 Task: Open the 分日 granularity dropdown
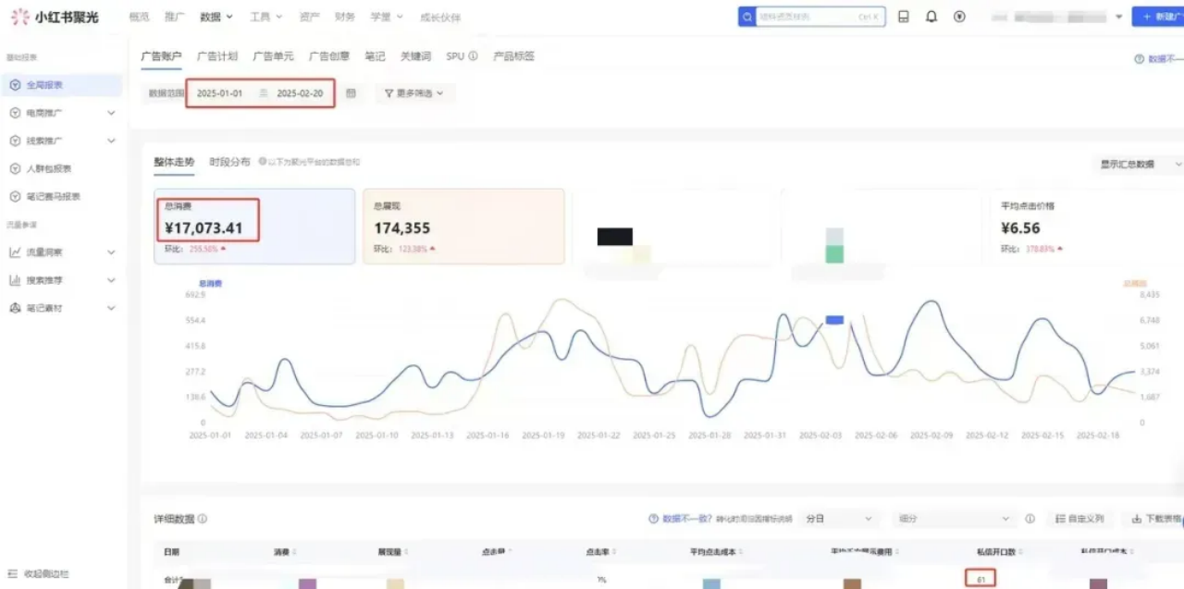(838, 519)
